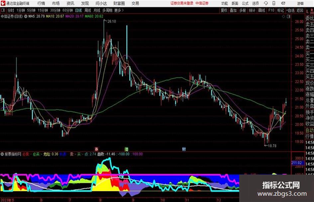314x202 pixels.
Task: Click the green 港 event marker
Action: click(x=126, y=149)
